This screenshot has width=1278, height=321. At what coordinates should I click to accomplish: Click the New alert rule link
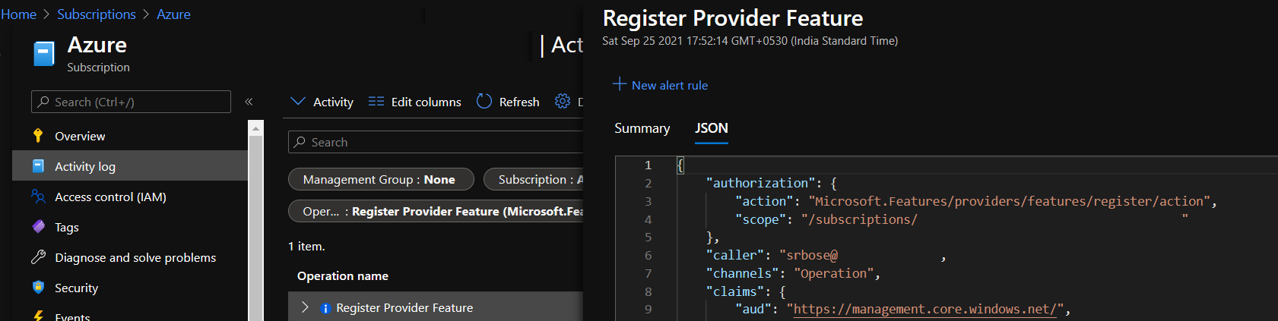coord(670,85)
